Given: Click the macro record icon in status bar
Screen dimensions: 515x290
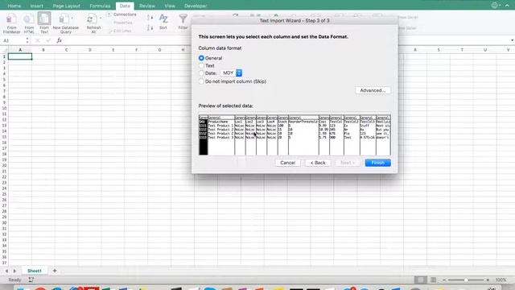Looking at the screenshot, I should 31,280.
